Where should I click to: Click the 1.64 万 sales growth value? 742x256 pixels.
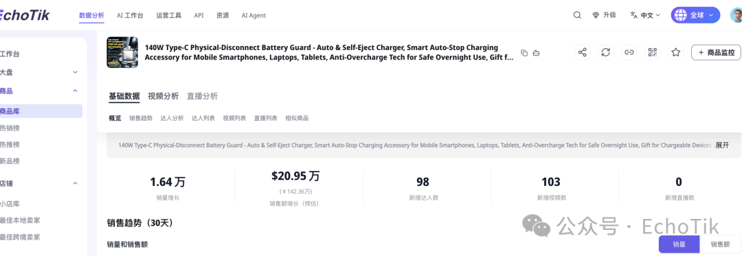click(168, 182)
